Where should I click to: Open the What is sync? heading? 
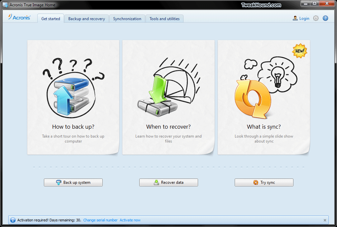[x=264, y=127]
